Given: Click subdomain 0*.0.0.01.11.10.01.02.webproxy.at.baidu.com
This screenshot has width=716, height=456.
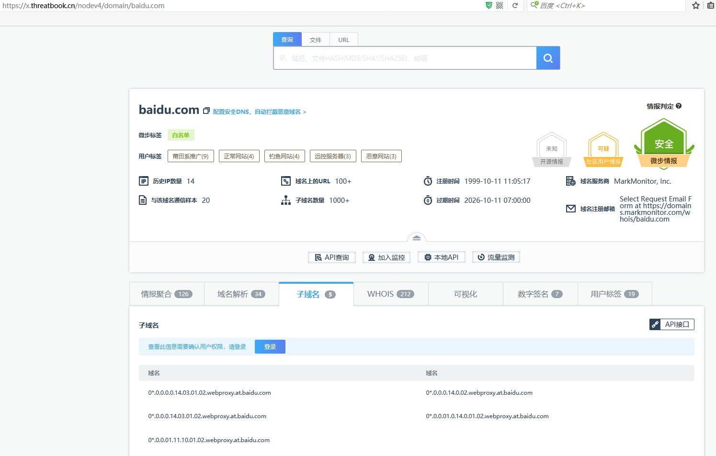Looking at the screenshot, I should pyautogui.click(x=209, y=440).
